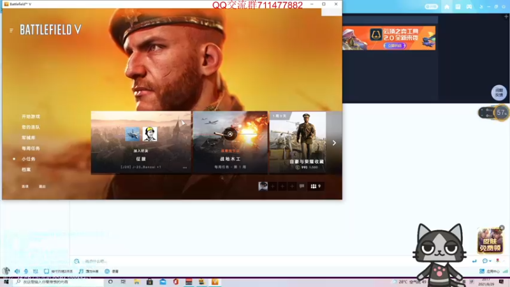Open File Explorer from the taskbar

[136, 282]
